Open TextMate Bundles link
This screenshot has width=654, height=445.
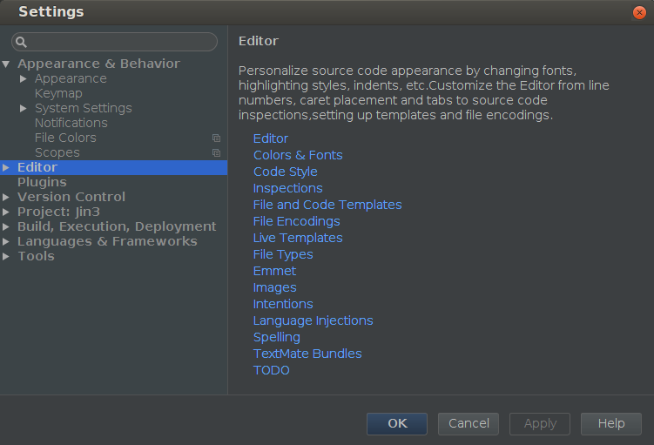(x=307, y=354)
